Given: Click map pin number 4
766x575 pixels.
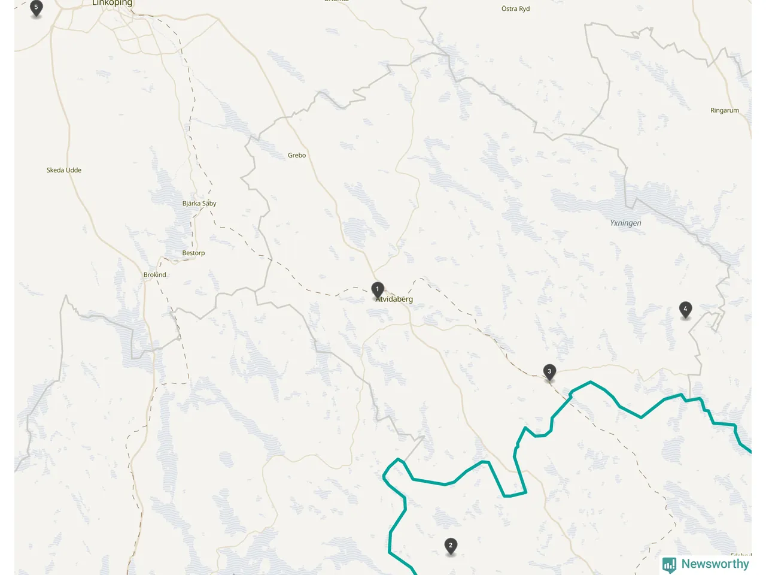Looking at the screenshot, I should coord(685,310).
